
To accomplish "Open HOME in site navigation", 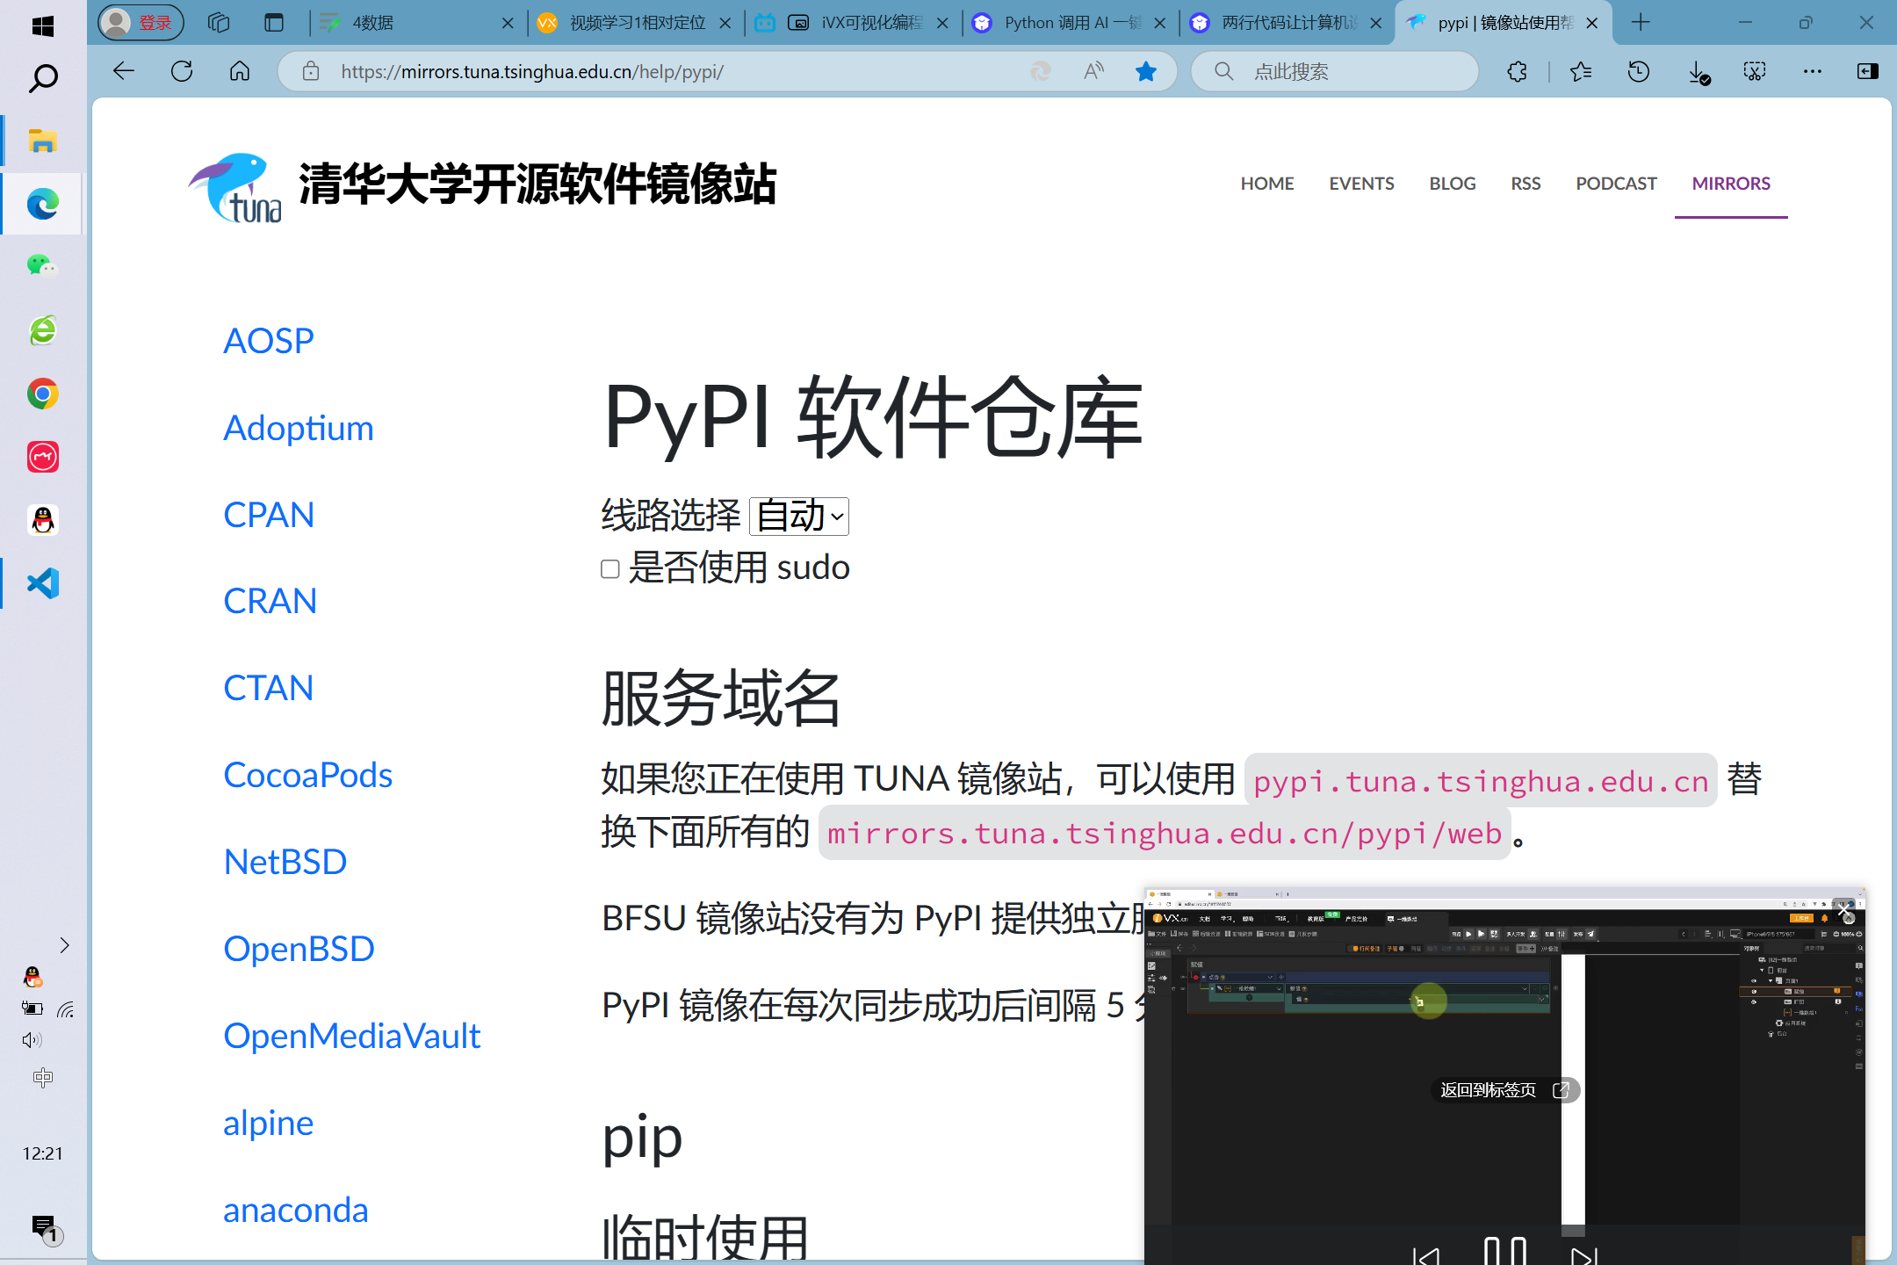I will coord(1267,184).
